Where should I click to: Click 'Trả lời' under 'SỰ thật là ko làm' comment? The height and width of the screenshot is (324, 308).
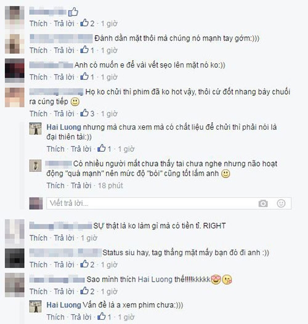(x=64, y=238)
